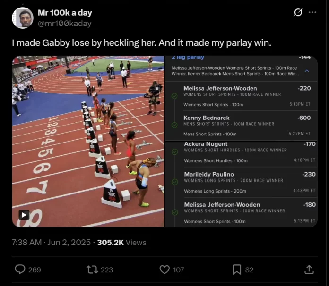Click the repost arrows icon
This screenshot has width=329, height=286.
click(x=92, y=269)
